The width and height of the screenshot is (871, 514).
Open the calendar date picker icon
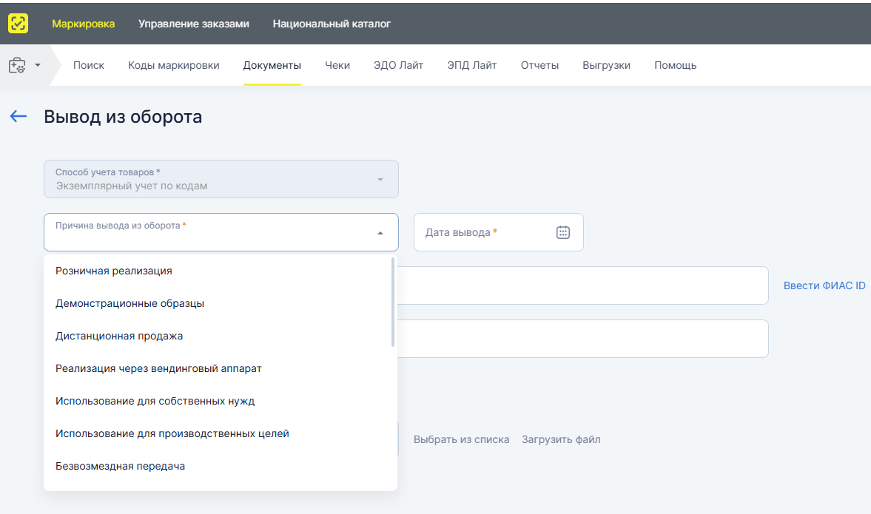tap(562, 232)
